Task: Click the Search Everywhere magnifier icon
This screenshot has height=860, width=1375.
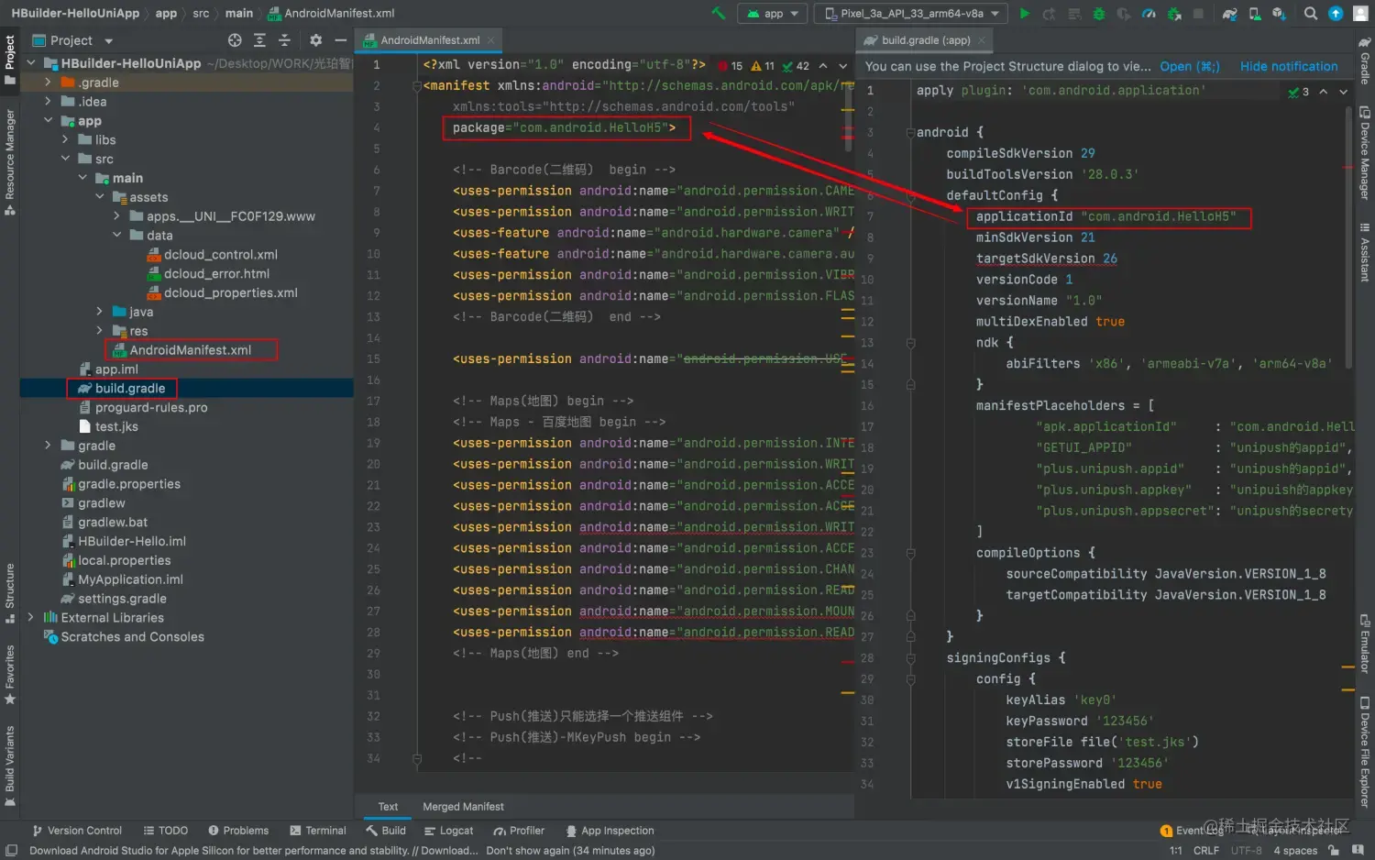Action: click(x=1311, y=13)
